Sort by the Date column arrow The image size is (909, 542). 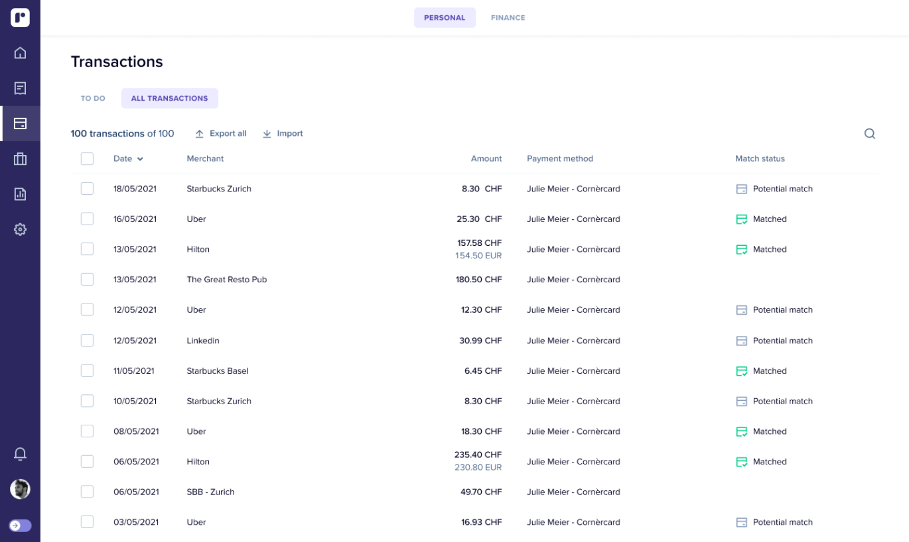click(x=140, y=159)
